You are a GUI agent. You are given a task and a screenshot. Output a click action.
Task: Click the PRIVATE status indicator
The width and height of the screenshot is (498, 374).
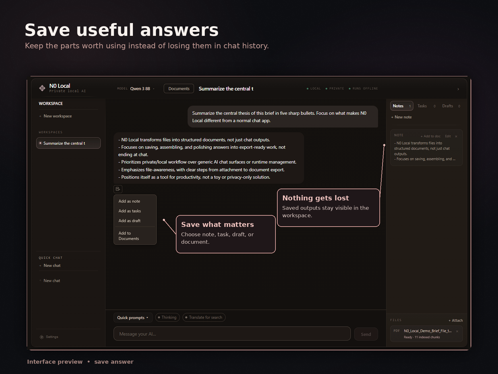(335, 89)
